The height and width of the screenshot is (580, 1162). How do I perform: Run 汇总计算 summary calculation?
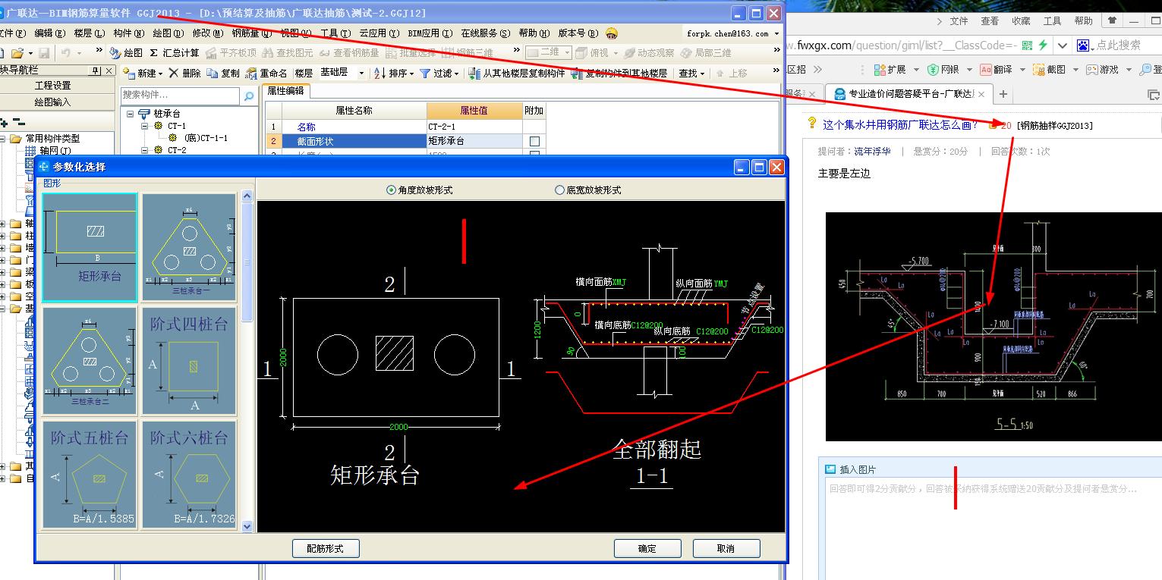click(175, 53)
